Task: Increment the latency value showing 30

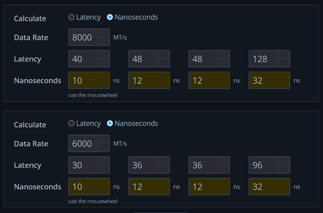Action: coord(103,161)
